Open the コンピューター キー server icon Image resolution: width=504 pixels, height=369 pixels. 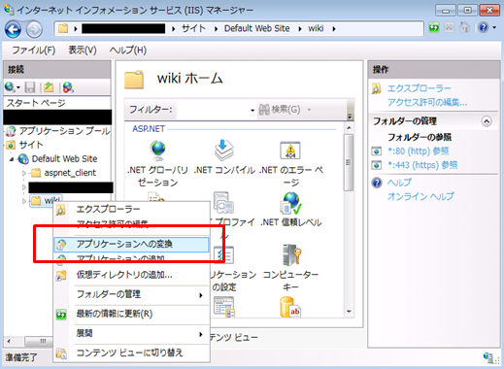click(x=291, y=254)
